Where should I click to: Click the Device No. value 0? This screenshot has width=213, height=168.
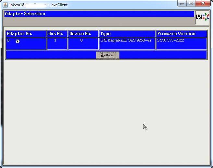click(81, 40)
